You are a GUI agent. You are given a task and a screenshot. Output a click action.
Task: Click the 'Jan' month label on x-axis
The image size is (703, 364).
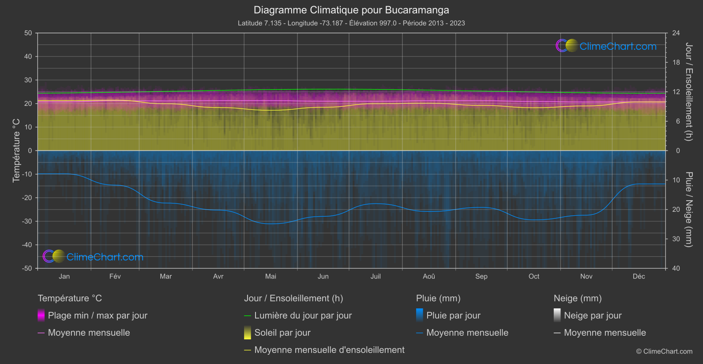coord(64,276)
